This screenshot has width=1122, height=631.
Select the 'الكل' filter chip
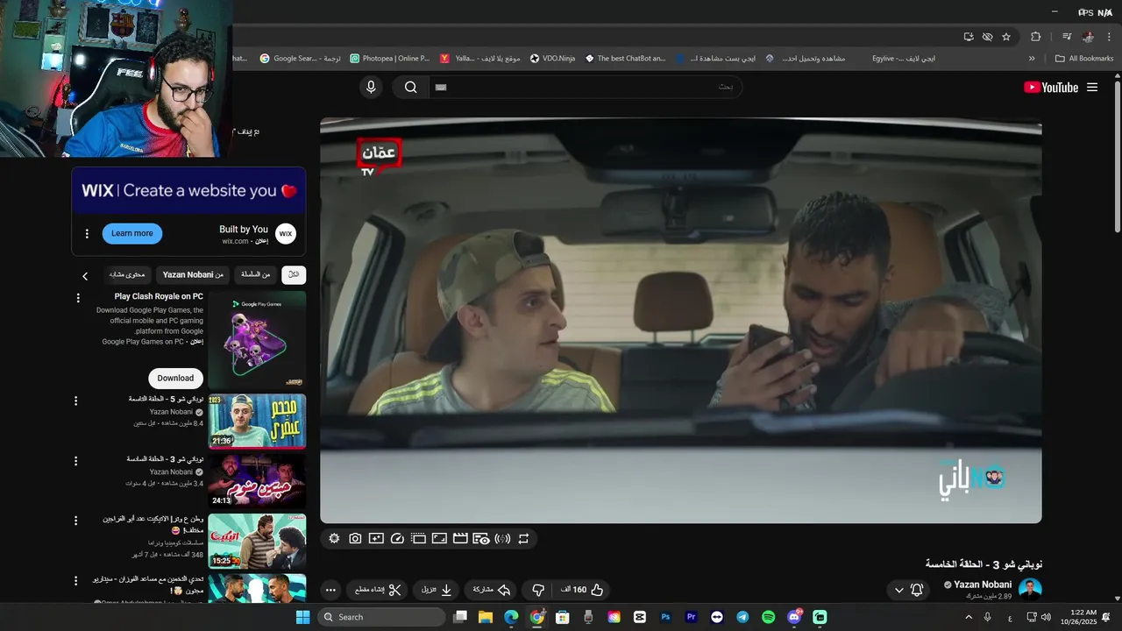(294, 274)
